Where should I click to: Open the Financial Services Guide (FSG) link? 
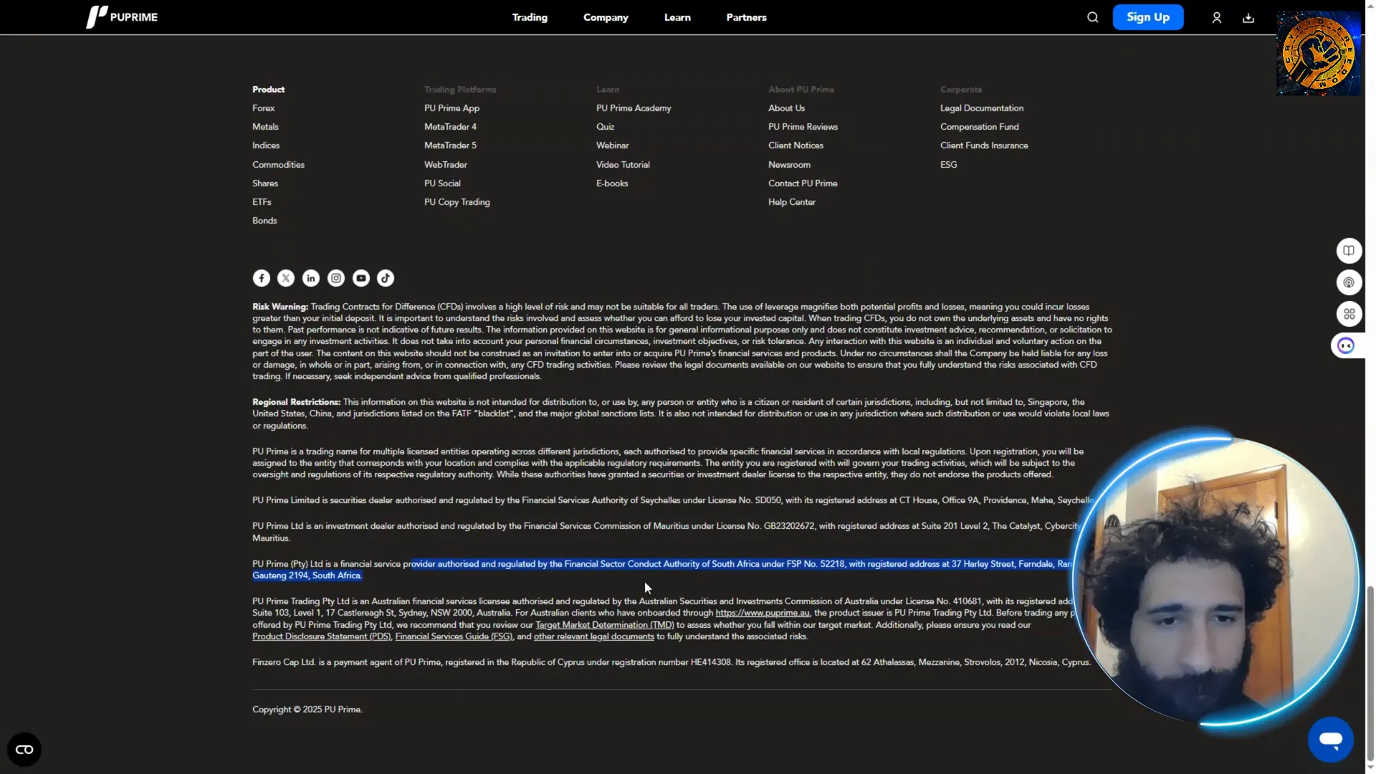454,636
